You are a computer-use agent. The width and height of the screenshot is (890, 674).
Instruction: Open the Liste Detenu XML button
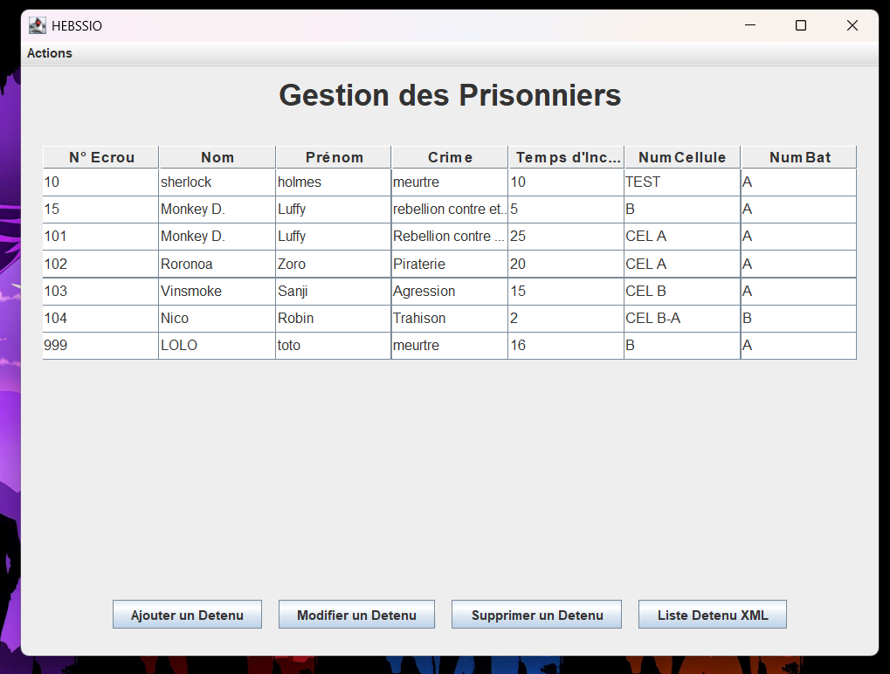[712, 615]
